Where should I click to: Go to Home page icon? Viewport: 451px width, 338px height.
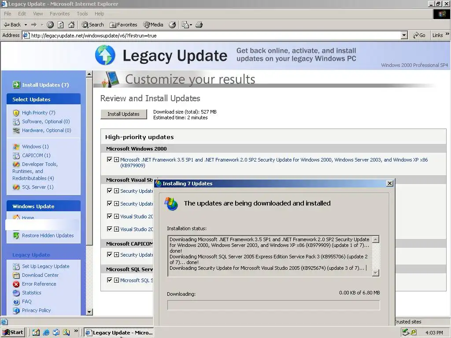pyautogui.click(x=71, y=25)
